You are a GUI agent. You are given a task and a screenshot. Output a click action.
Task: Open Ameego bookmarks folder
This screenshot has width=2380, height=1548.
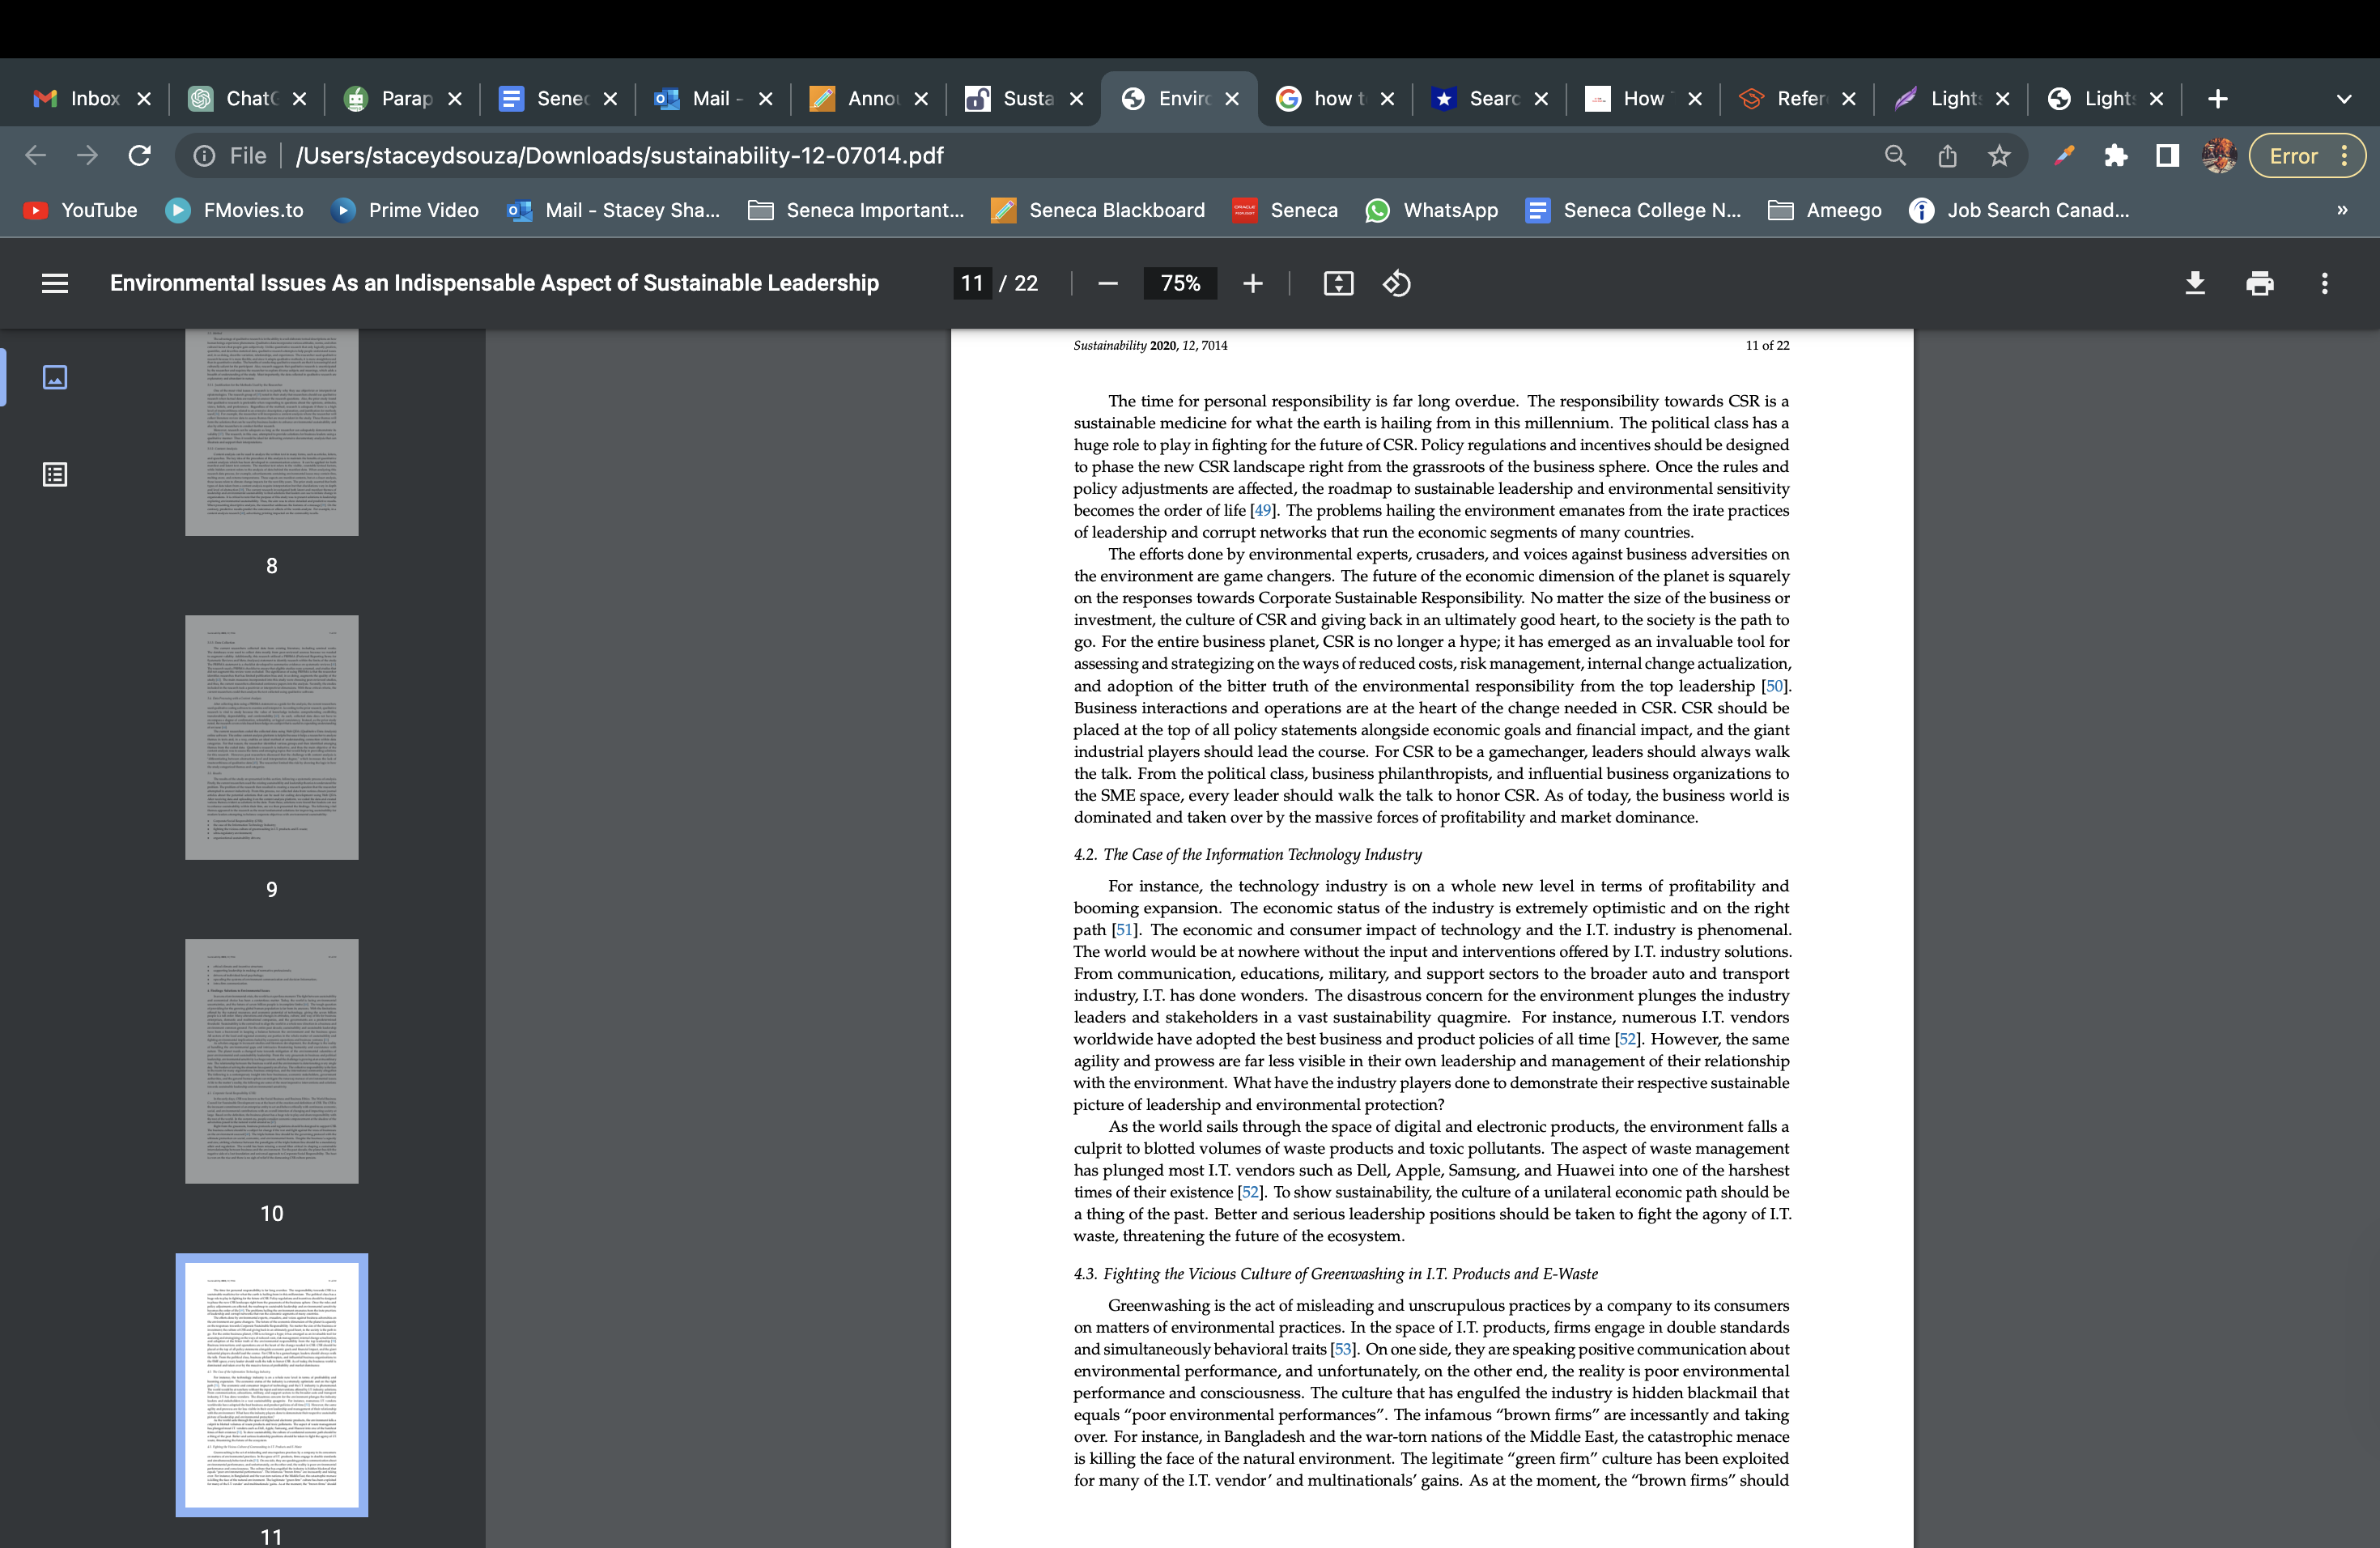pos(1825,210)
